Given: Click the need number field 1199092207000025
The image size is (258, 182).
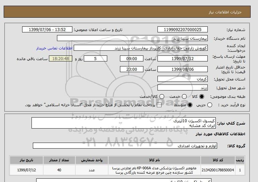Looking at the screenshot, I should [183, 30].
